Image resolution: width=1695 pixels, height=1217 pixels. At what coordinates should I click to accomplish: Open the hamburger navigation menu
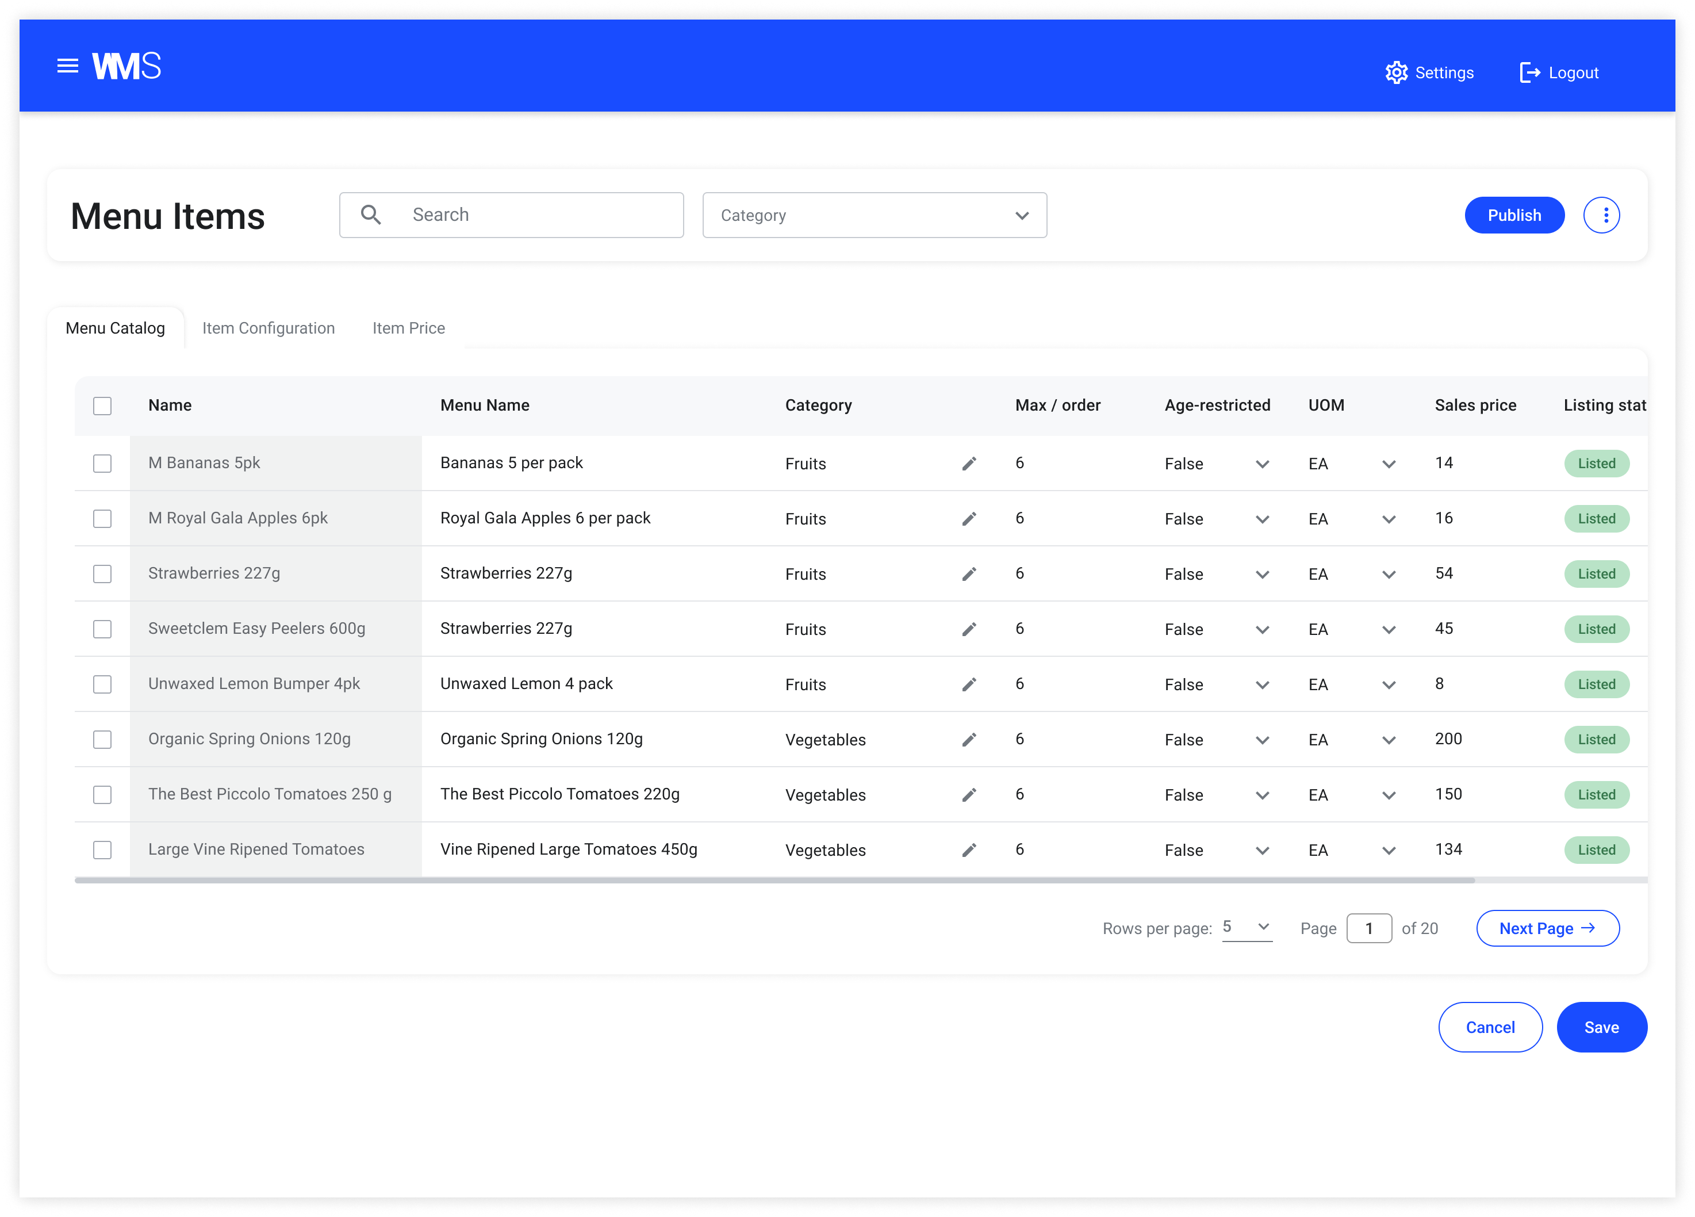point(67,66)
